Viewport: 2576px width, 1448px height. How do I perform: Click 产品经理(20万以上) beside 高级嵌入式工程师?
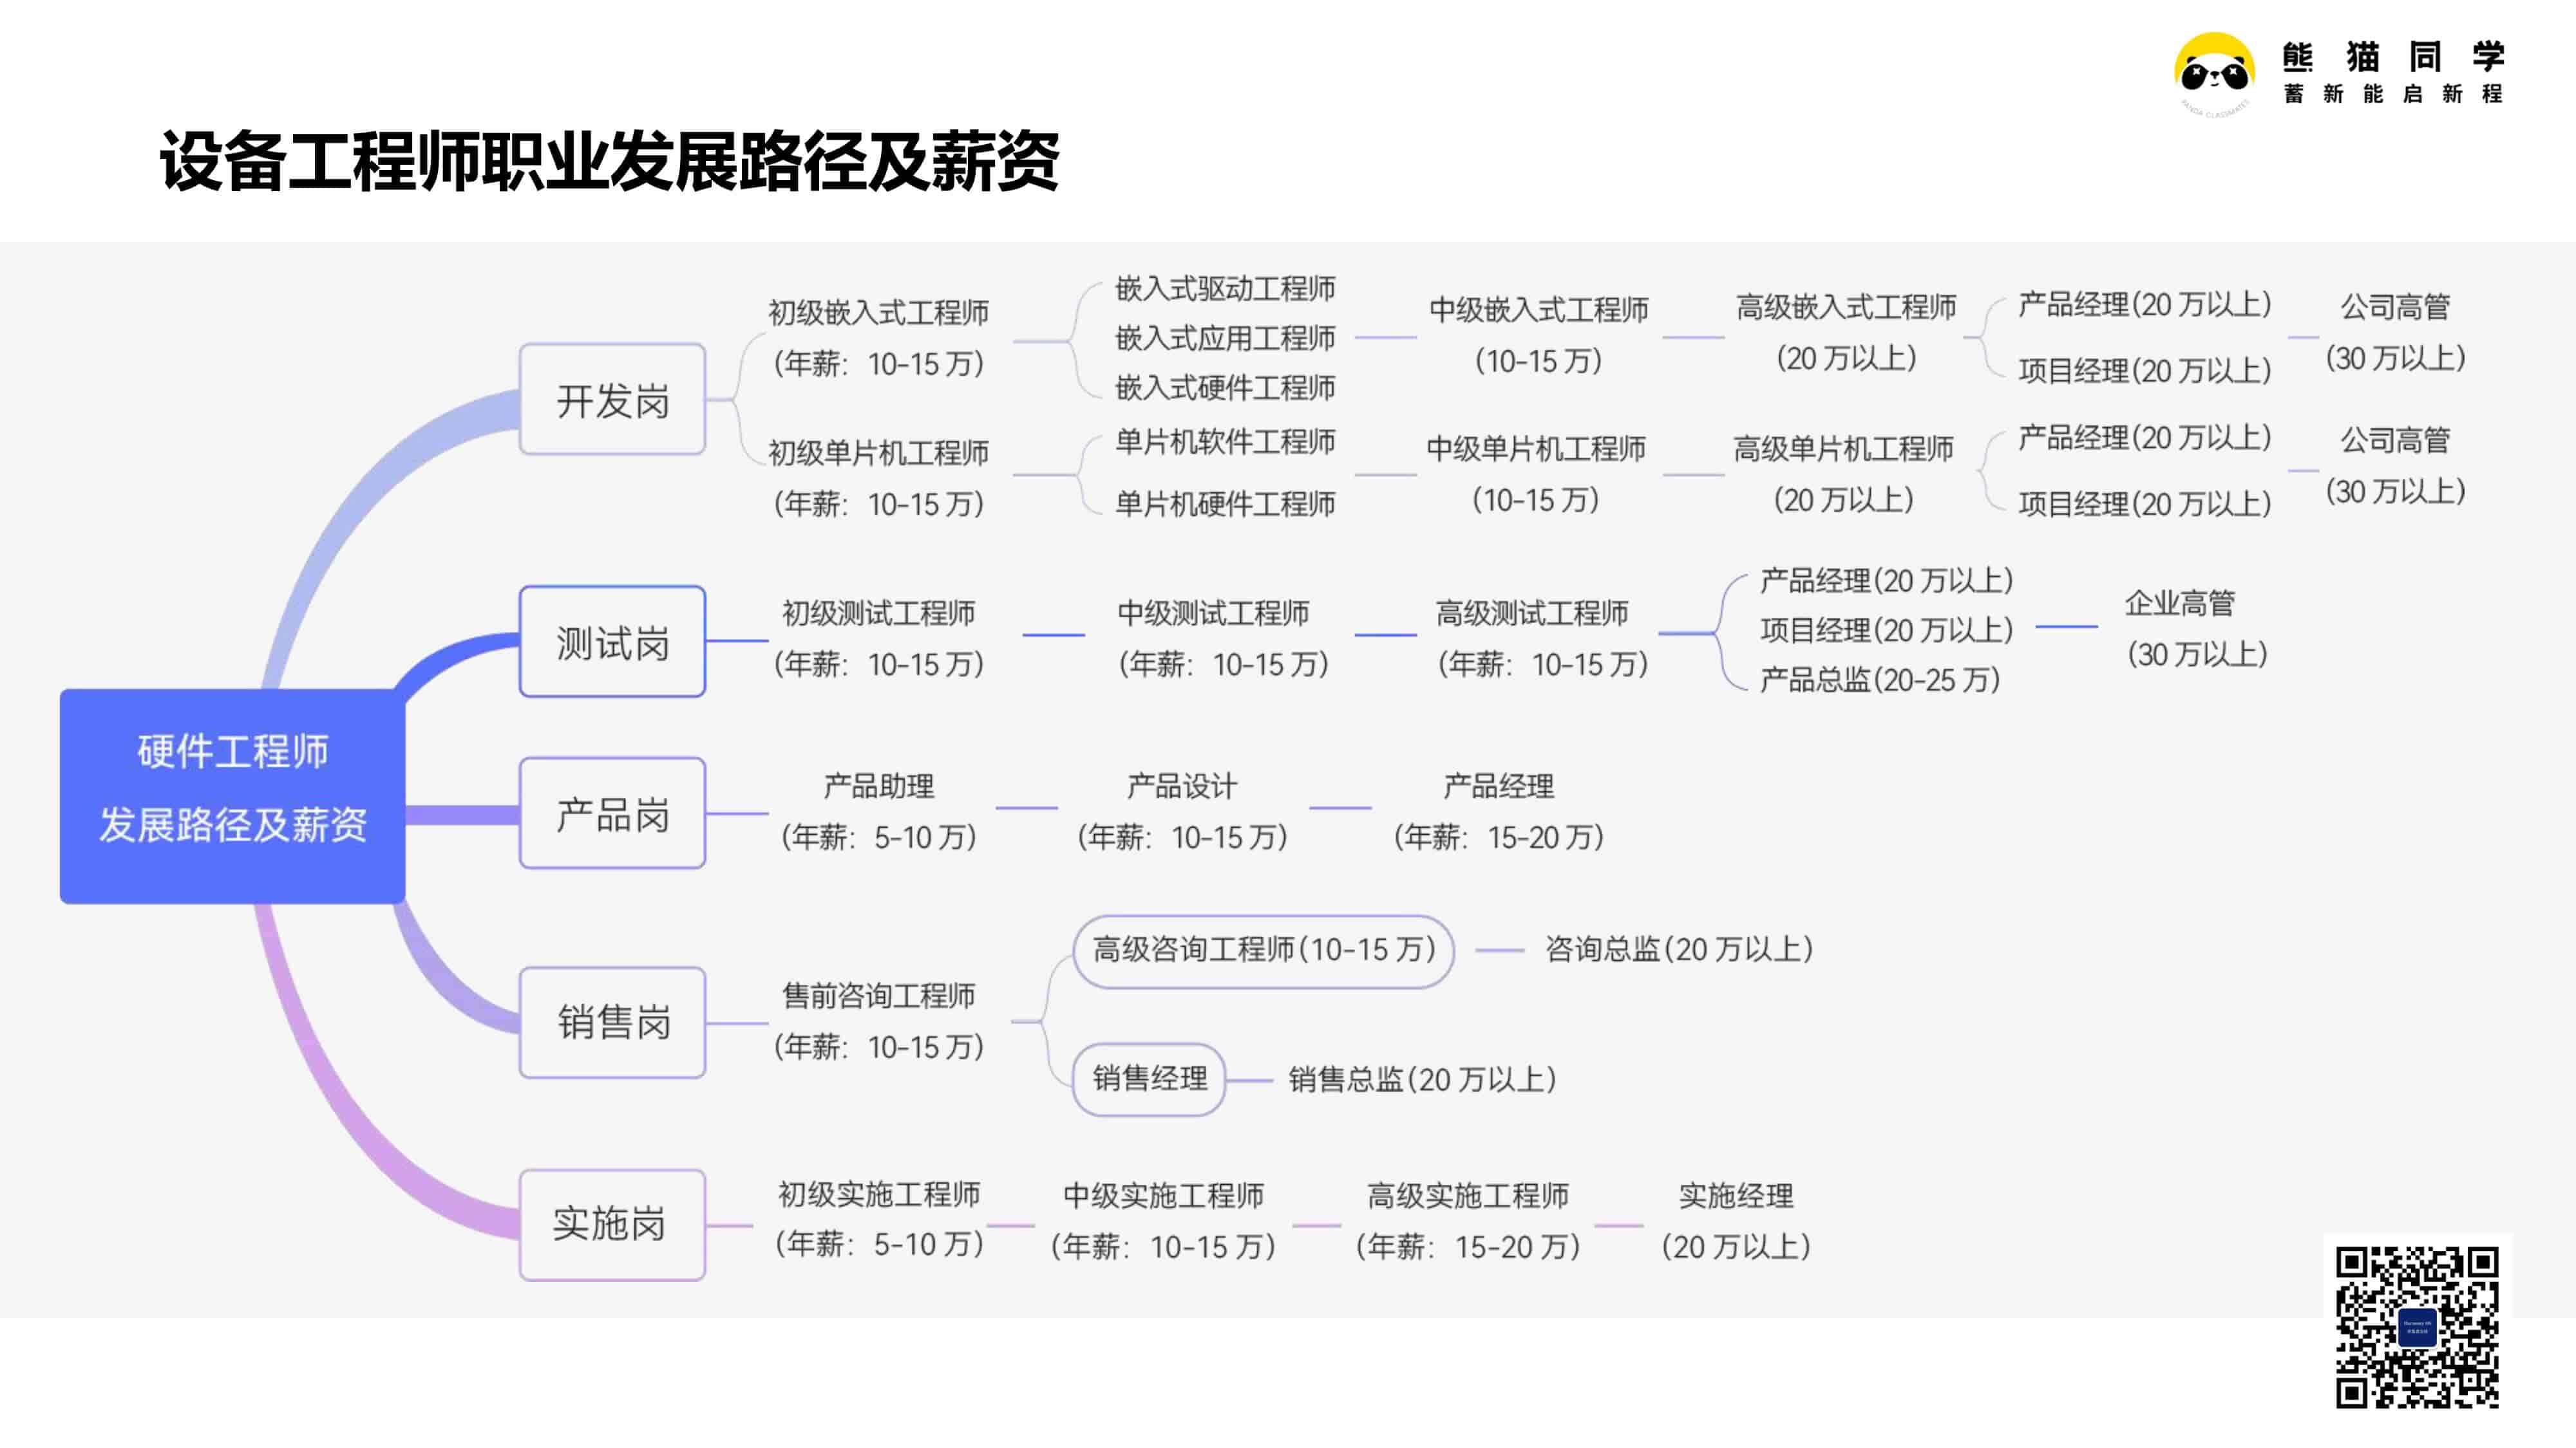[x=2144, y=305]
